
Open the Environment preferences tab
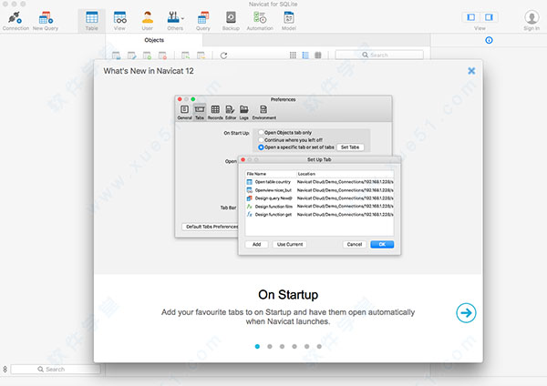(264, 112)
